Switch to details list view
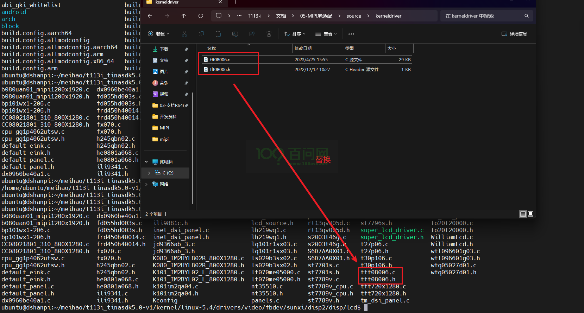 tap(523, 214)
